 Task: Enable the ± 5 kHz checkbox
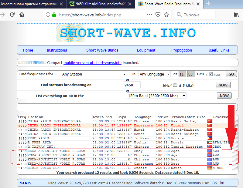(x=175, y=85)
